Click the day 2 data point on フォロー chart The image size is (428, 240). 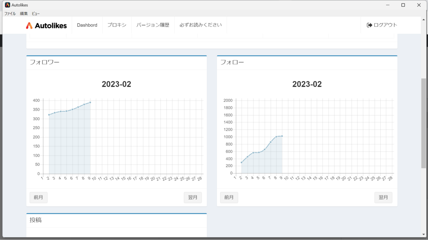coord(241,162)
